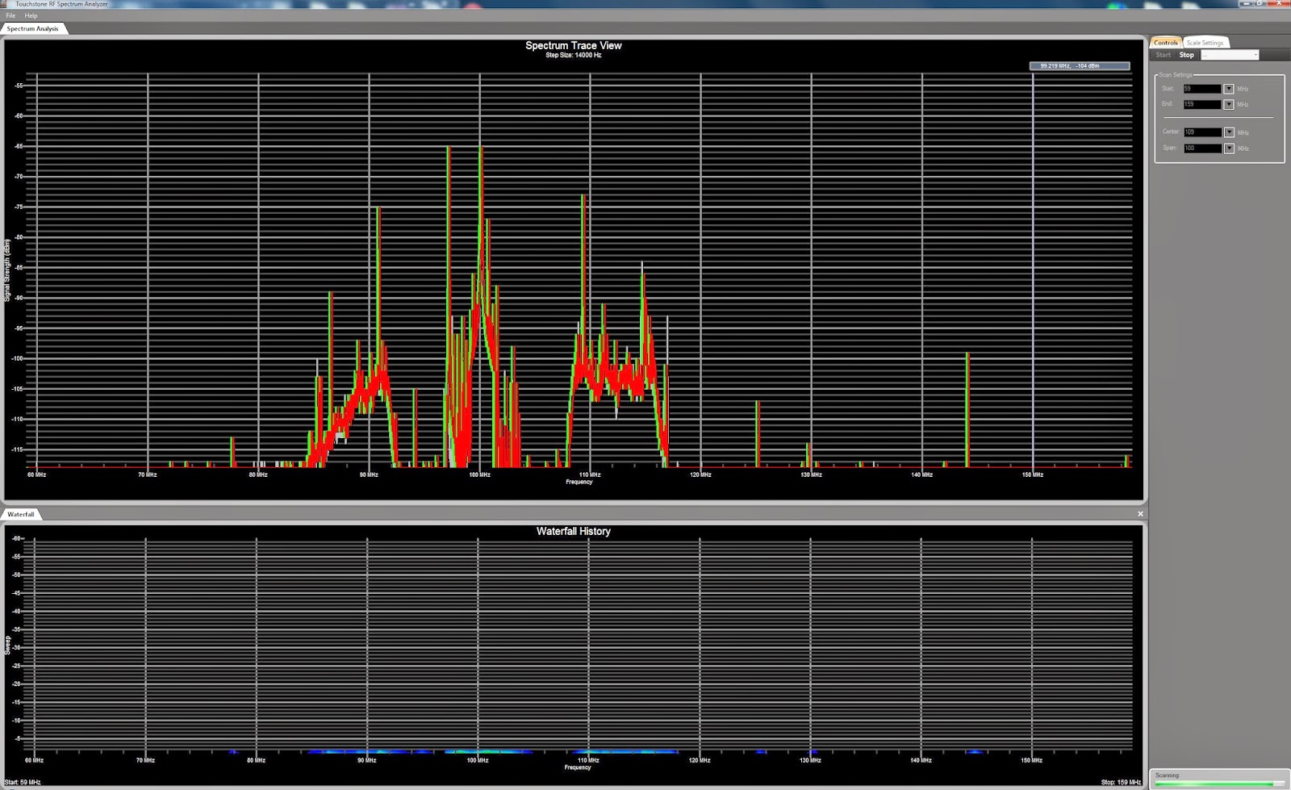Image resolution: width=1291 pixels, height=790 pixels.
Task: Open the Start frequency unit dropdown
Action: 1228,89
